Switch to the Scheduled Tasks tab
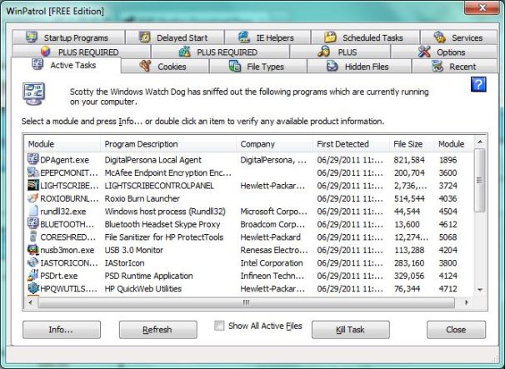This screenshot has width=505, height=369. [x=365, y=37]
